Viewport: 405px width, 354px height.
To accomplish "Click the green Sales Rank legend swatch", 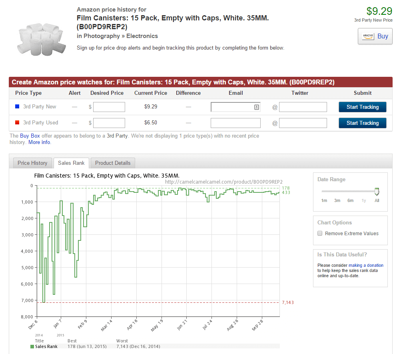I will [32, 346].
